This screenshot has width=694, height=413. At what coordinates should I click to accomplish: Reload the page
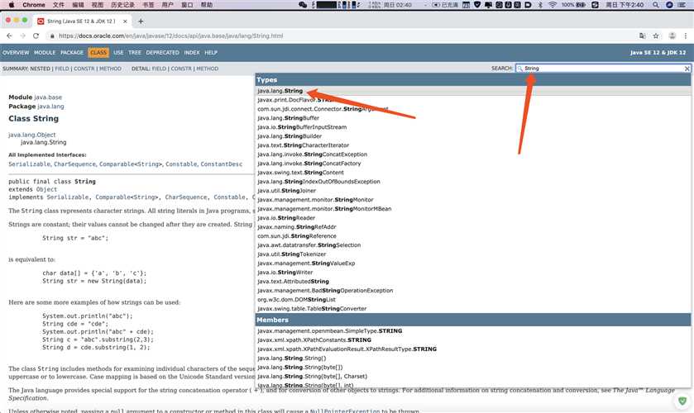coord(36,36)
